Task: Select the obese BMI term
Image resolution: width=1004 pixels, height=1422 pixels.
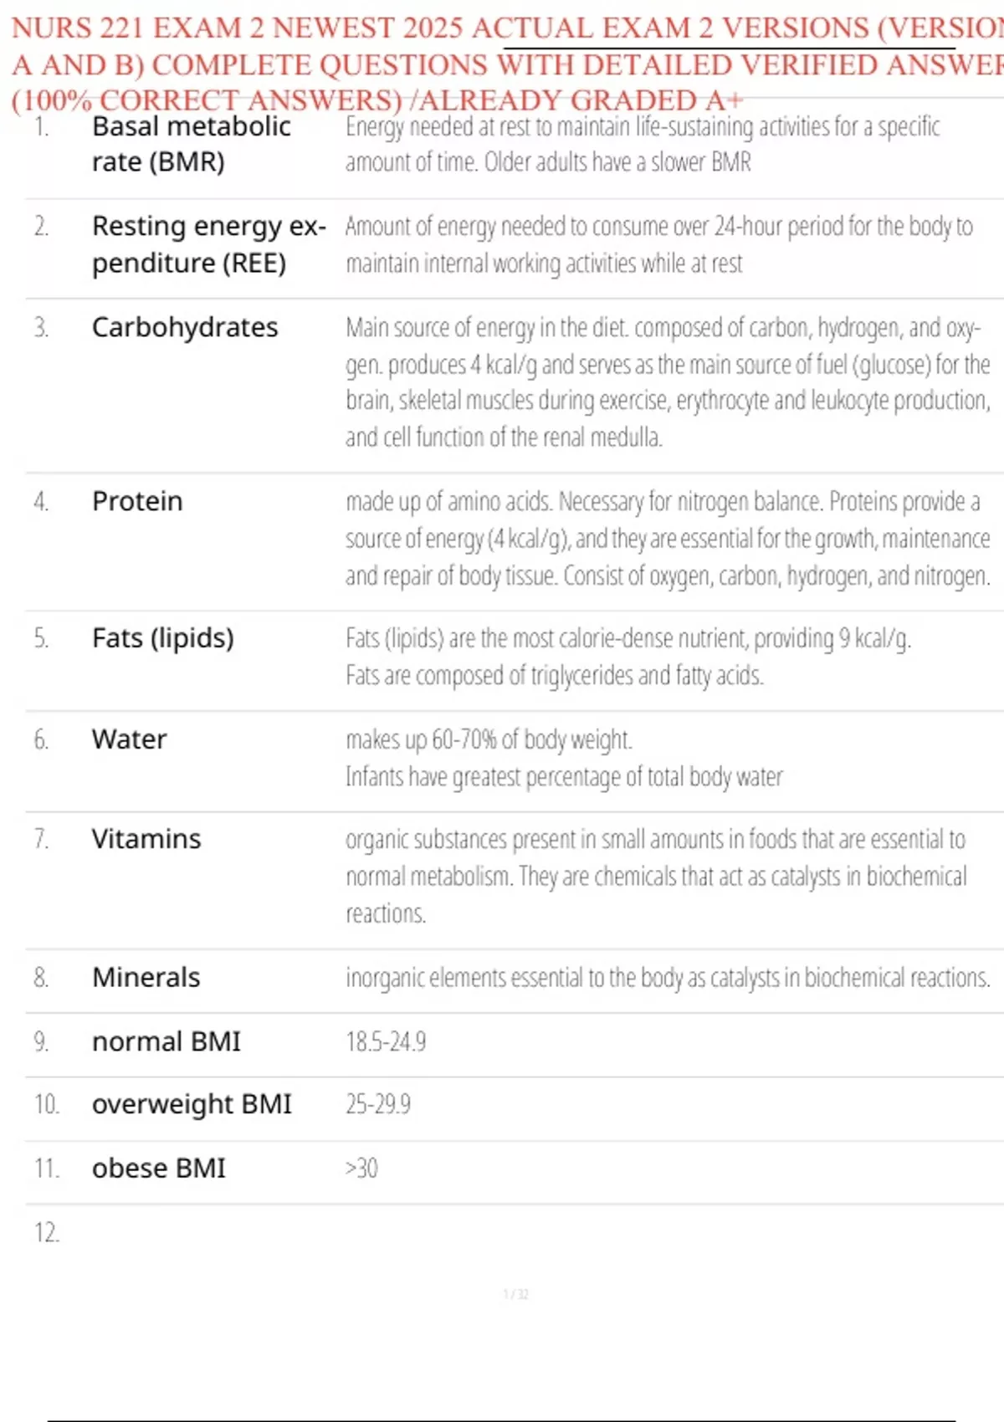Action: click(x=159, y=1168)
